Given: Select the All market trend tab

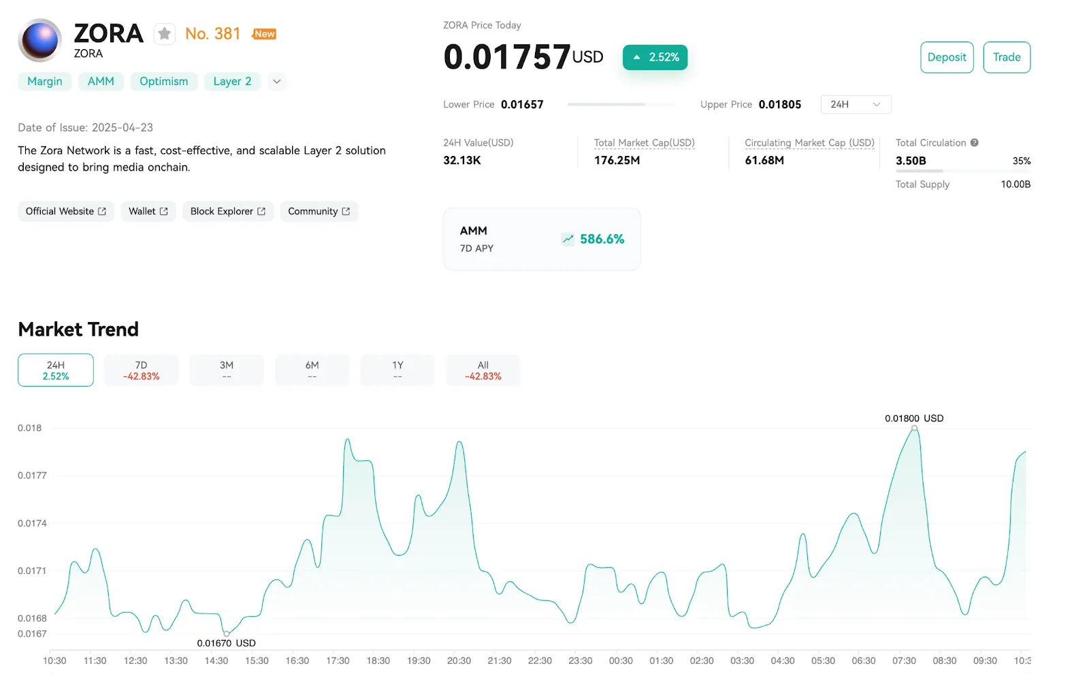Looking at the screenshot, I should click(x=483, y=370).
